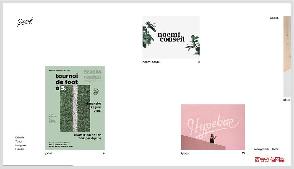Click the red Chinese watermark text
Viewport: 294px width, 169px height.
[270, 159]
